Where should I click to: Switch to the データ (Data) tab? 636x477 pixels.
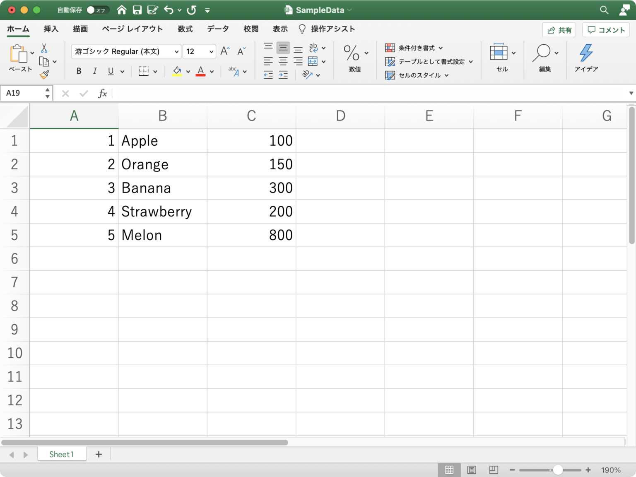point(218,29)
